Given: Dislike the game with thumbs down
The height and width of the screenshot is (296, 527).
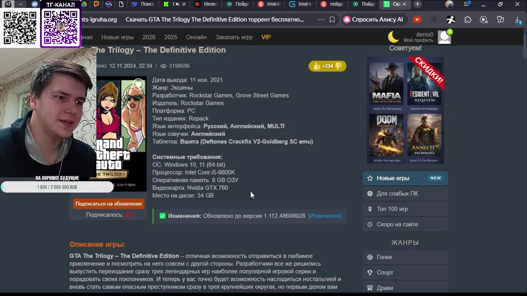Looking at the screenshot, I should tap(338, 66).
